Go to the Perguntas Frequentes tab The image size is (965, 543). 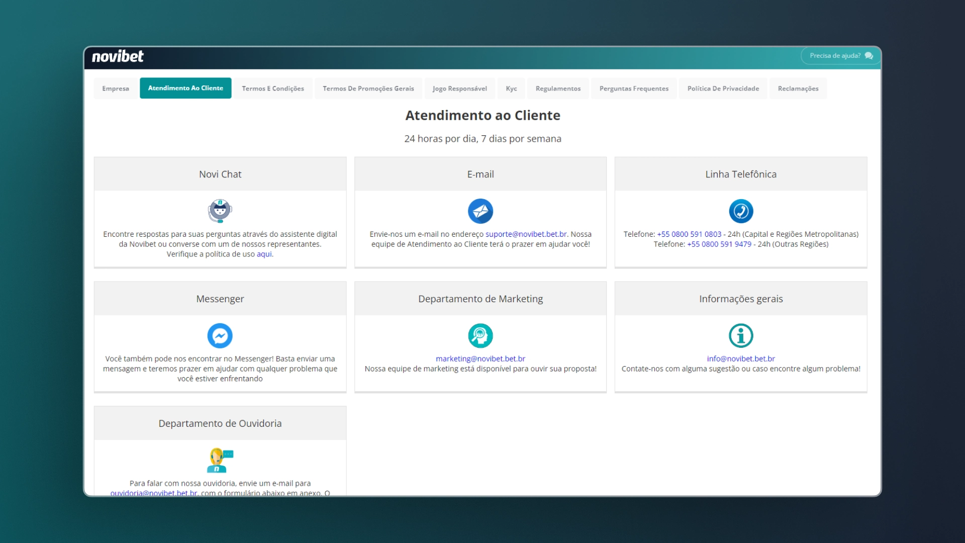[634, 88]
